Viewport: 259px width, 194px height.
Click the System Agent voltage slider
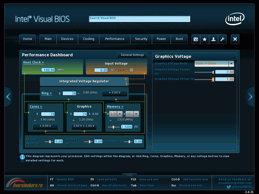click(x=49, y=141)
